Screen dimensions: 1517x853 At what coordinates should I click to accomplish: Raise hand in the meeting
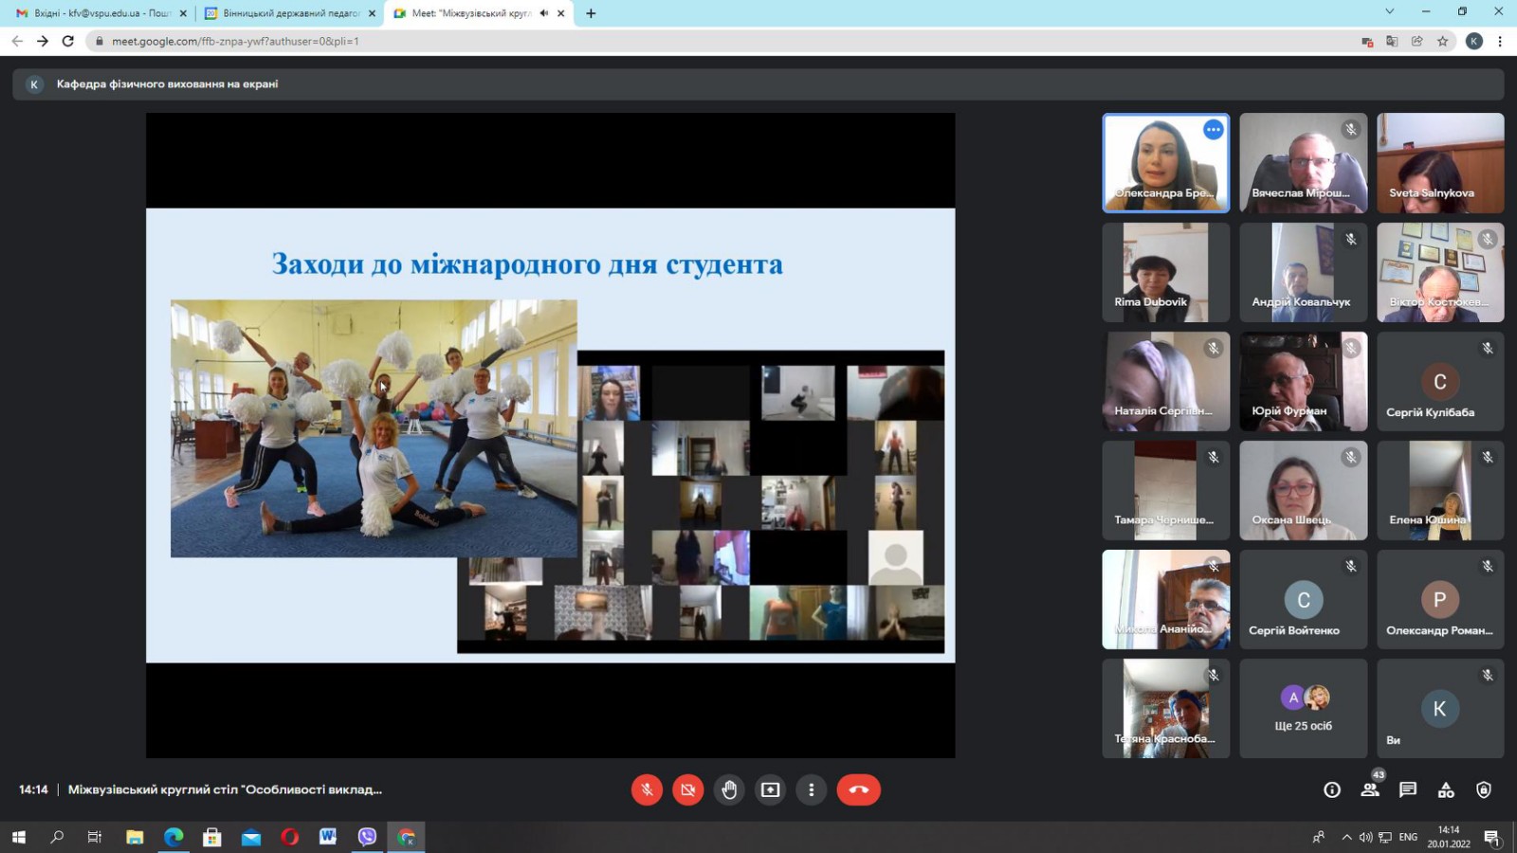pos(729,789)
